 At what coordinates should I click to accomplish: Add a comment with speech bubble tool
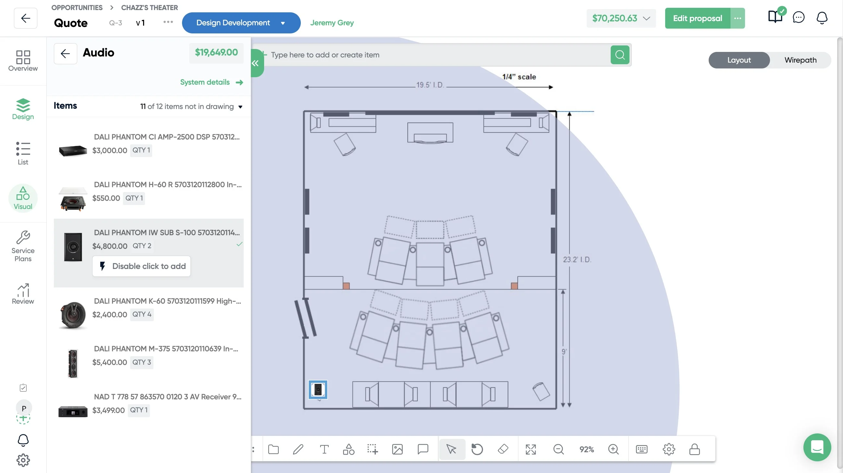423,449
